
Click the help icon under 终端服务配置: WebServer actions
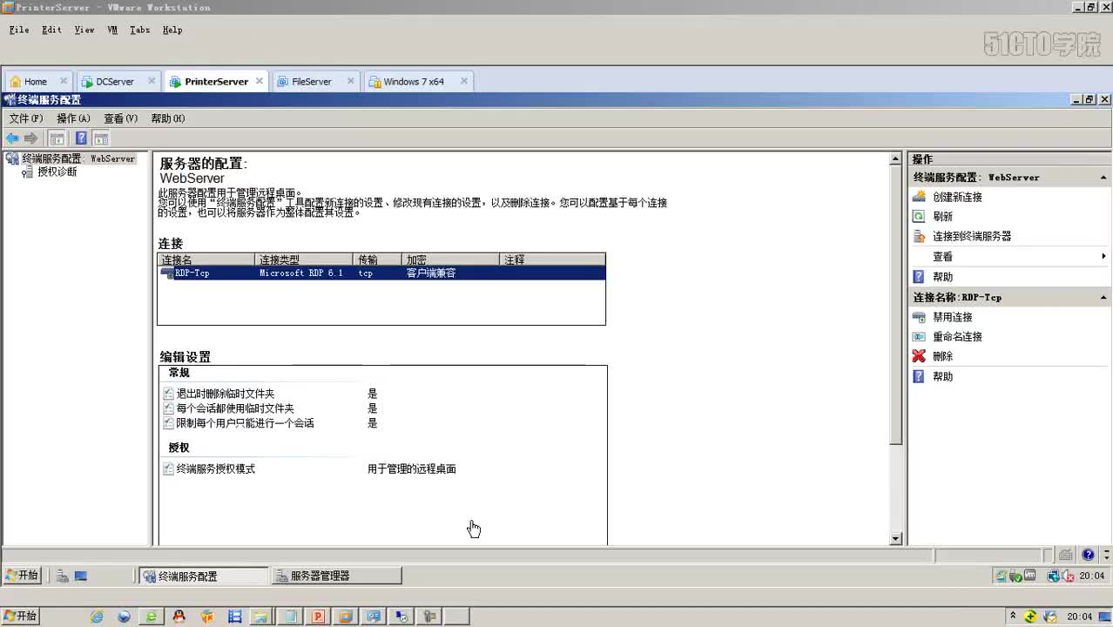919,277
